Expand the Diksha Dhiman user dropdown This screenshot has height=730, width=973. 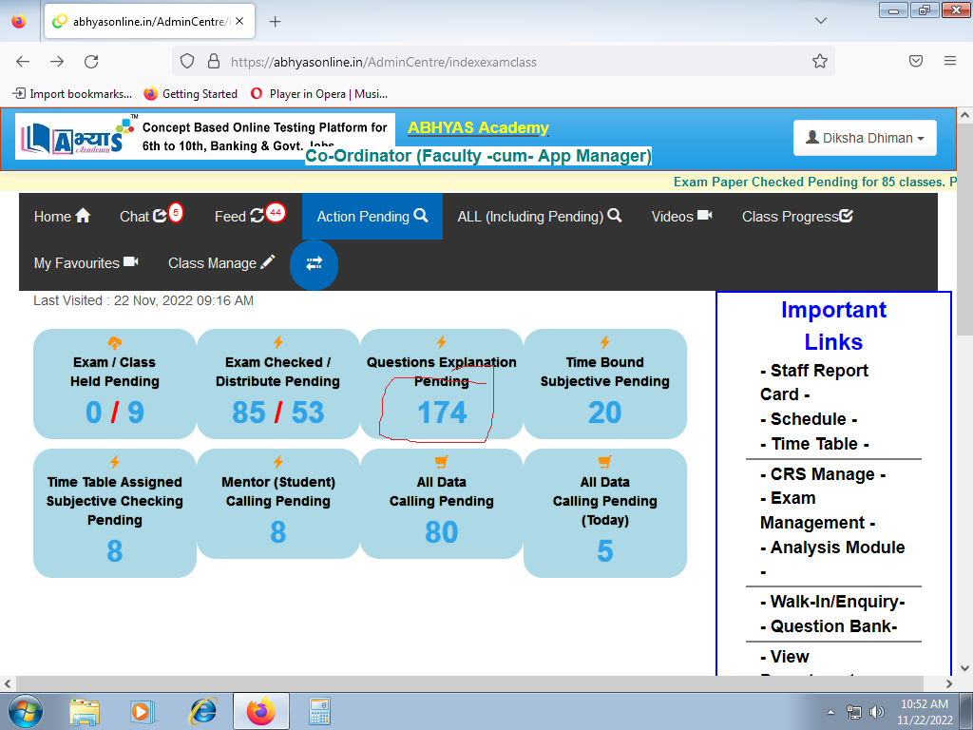pos(865,138)
